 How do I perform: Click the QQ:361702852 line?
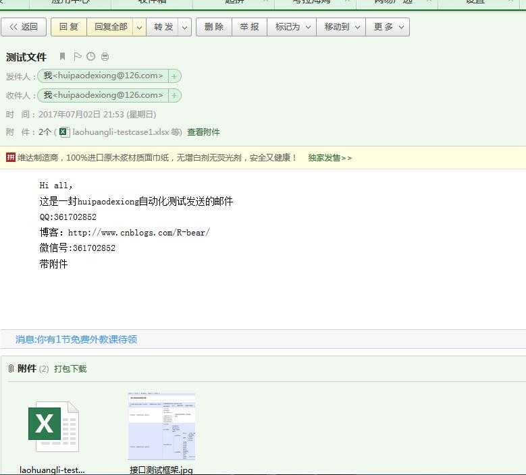pyautogui.click(x=68, y=217)
